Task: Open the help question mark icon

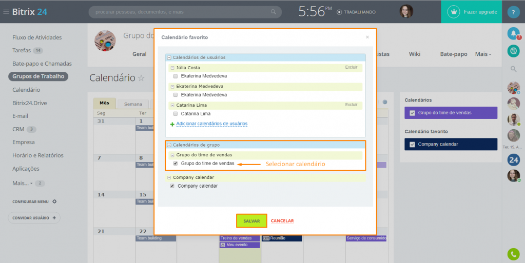Action: [513, 12]
